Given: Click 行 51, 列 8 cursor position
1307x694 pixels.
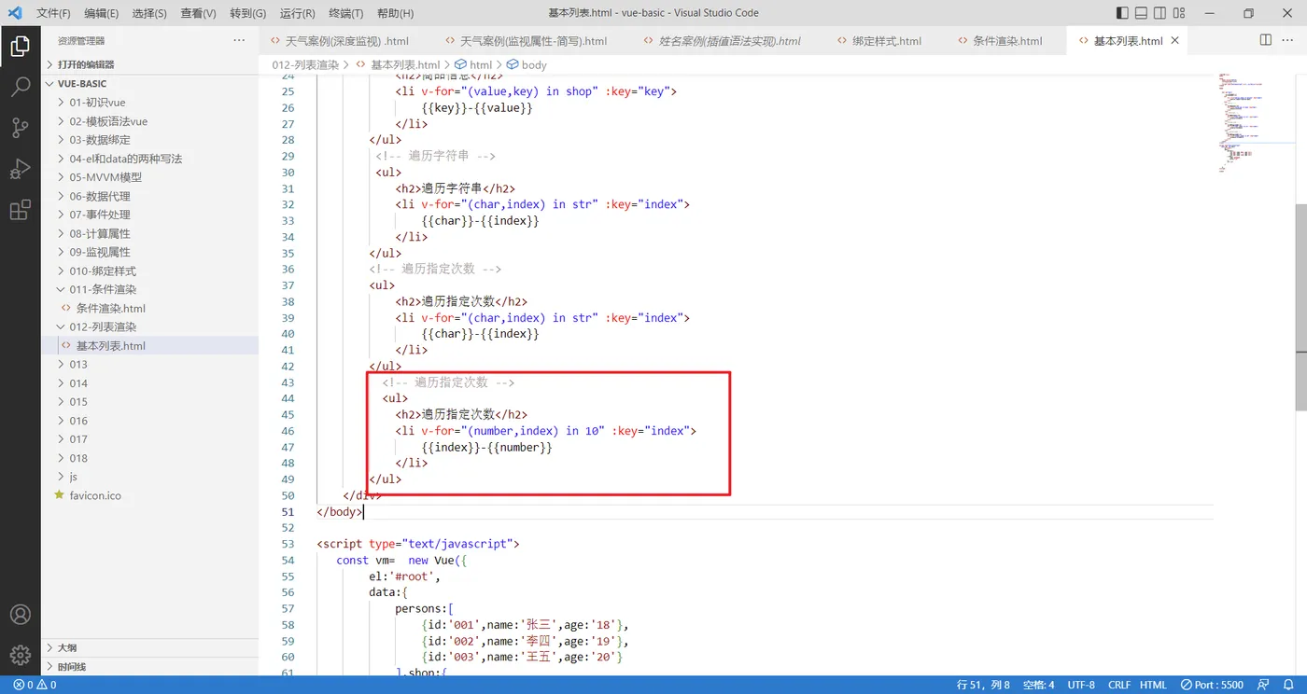Looking at the screenshot, I should [x=983, y=685].
